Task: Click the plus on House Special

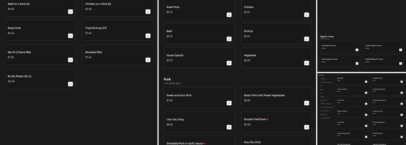Action: [x=229, y=63]
